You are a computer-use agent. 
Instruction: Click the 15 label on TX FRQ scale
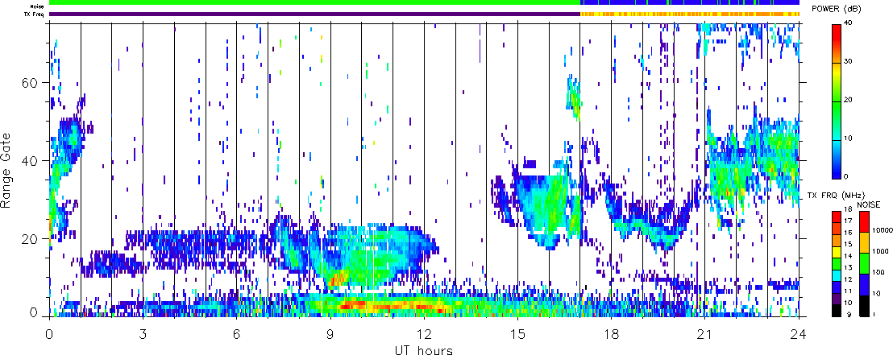pos(849,242)
